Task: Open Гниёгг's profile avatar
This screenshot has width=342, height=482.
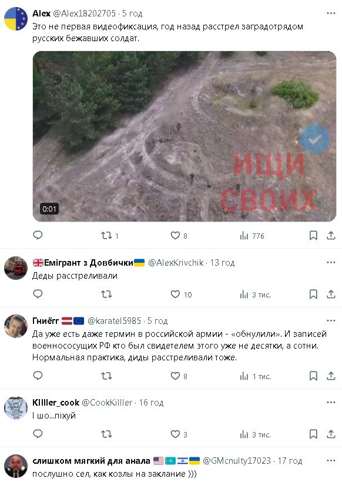Action: (16, 326)
